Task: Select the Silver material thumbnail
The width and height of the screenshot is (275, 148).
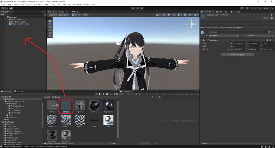Action: pos(108,120)
